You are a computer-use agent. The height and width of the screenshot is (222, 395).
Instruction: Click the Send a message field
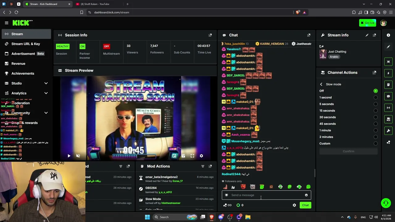pos(266,195)
